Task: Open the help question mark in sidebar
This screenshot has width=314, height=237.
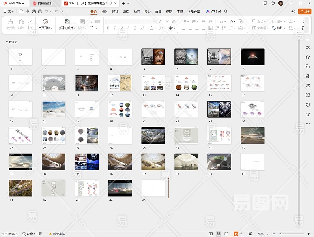Action: (307, 105)
